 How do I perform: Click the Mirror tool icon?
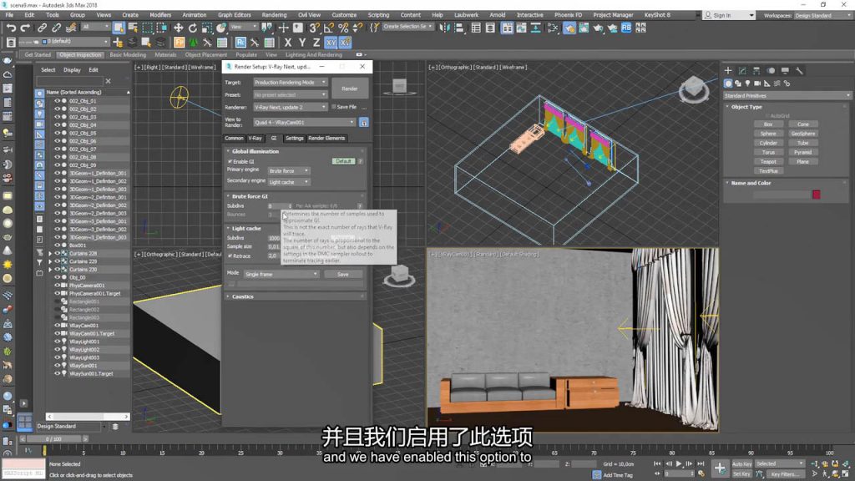click(x=444, y=28)
